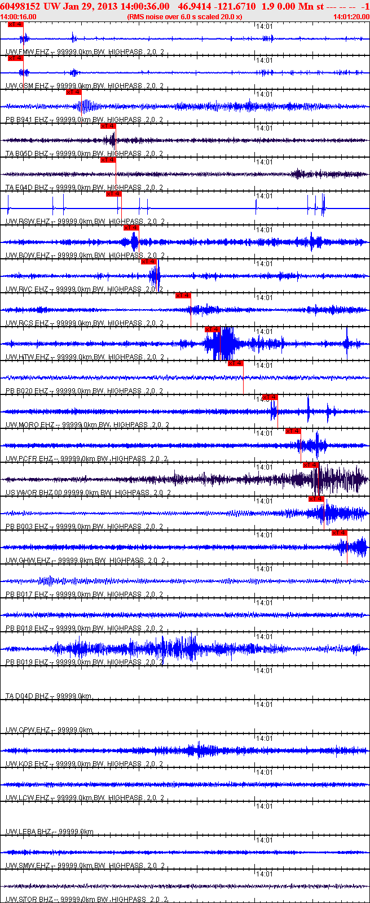This screenshot has height=903, width=370.
Task: Select the pick marker on the PB.B020 trace
Action: [x=236, y=363]
